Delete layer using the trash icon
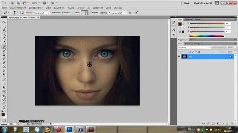 click(x=232, y=123)
